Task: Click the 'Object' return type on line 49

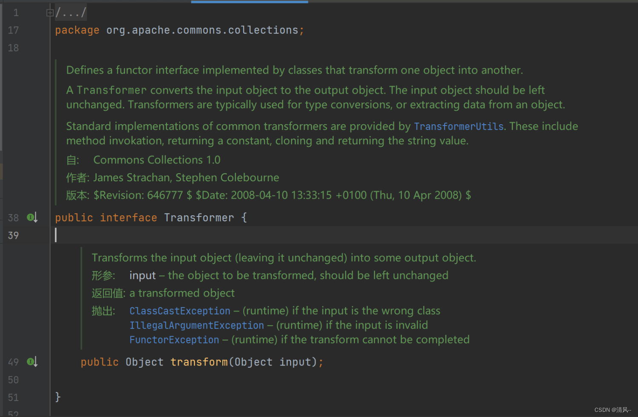Action: pos(144,362)
